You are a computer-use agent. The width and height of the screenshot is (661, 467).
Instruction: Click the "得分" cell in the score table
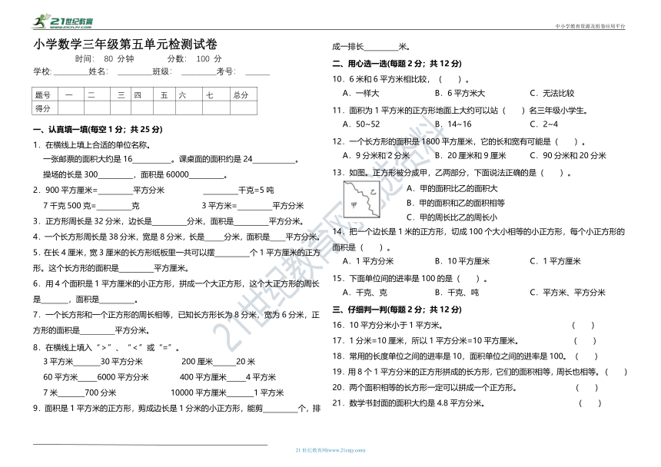[x=45, y=108]
